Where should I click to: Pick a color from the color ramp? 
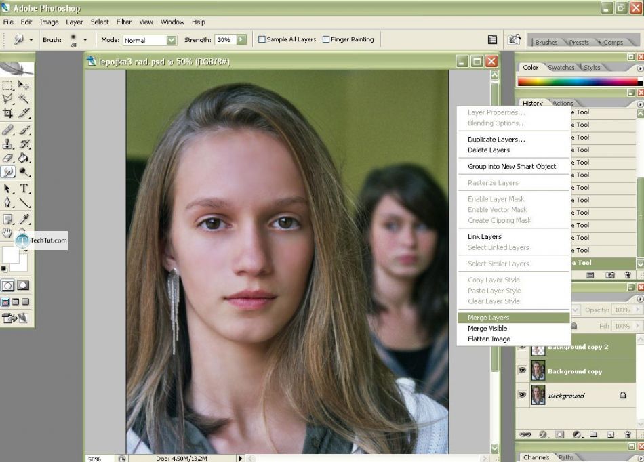579,81
